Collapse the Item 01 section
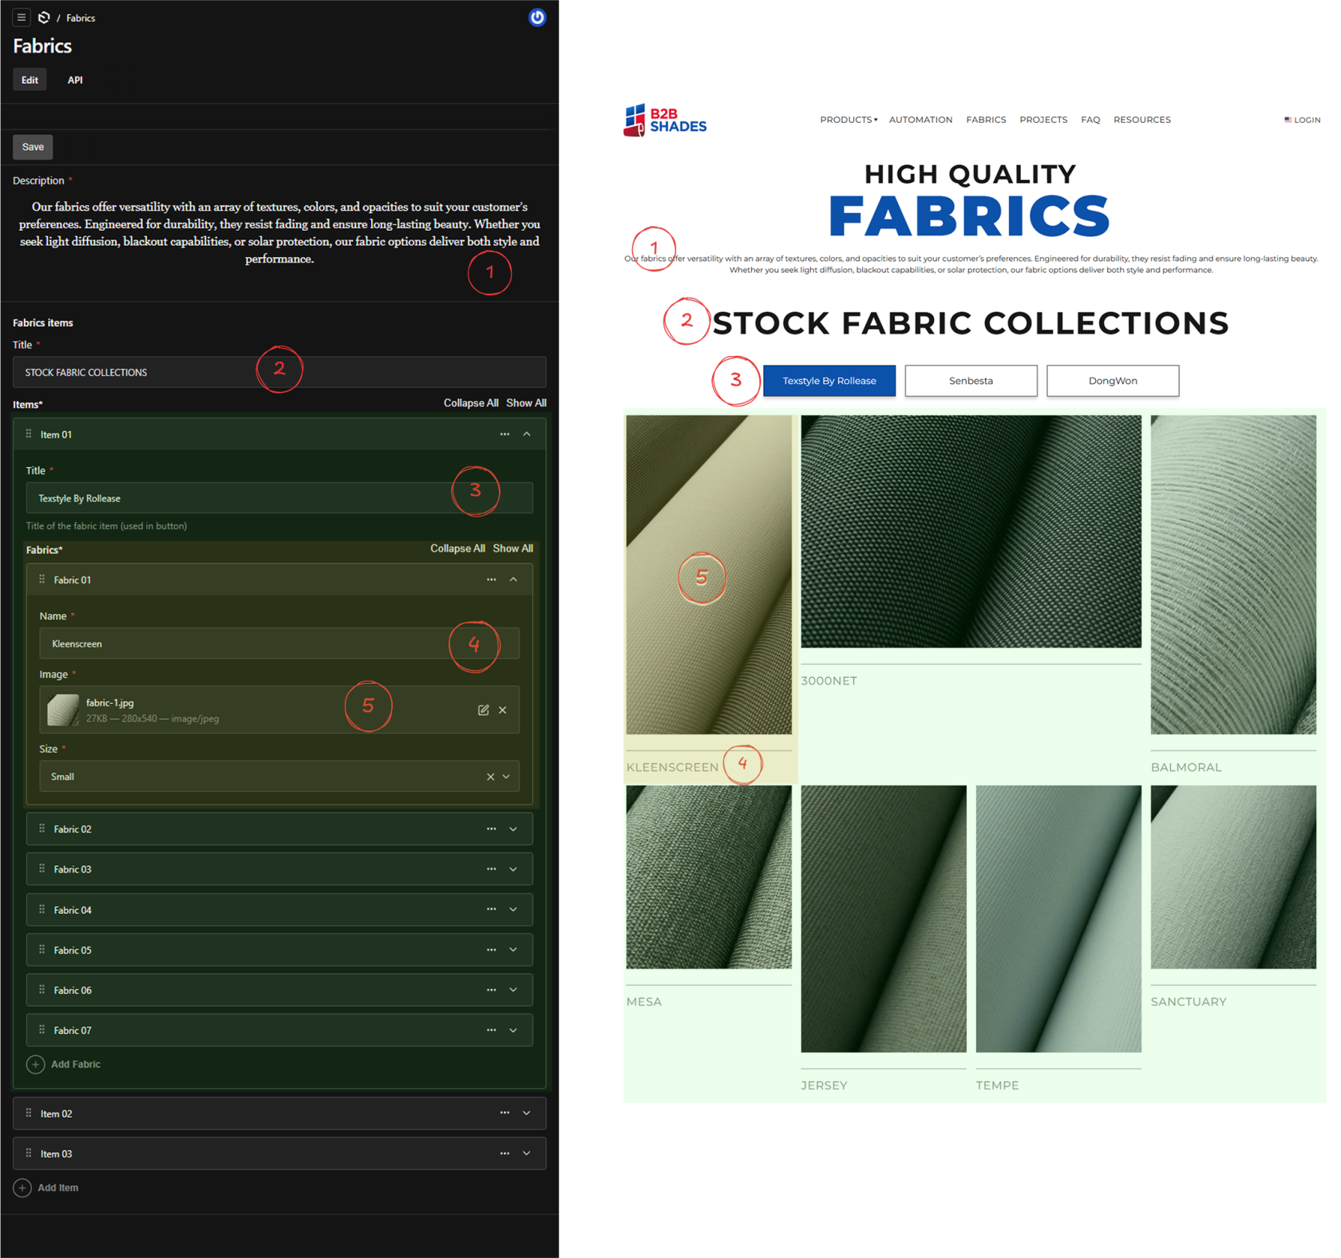Screen dimensions: 1341x1258 tap(527, 434)
